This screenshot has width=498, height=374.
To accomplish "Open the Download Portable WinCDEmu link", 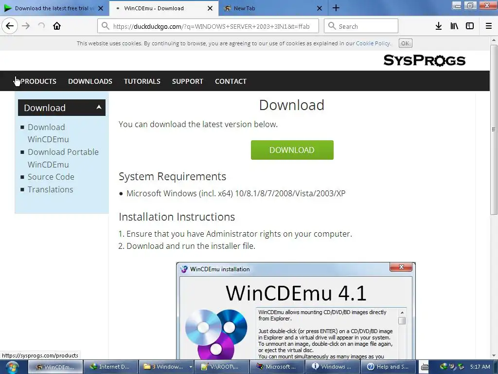I will [63, 158].
